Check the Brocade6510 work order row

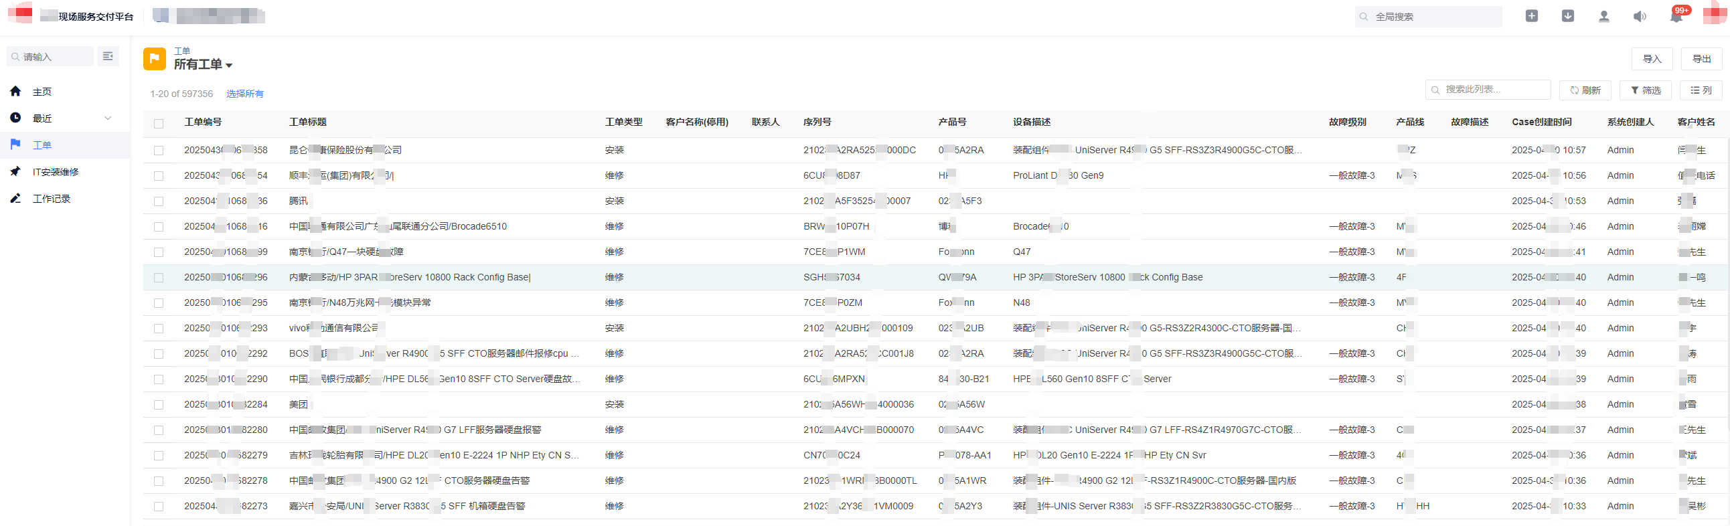click(x=159, y=227)
